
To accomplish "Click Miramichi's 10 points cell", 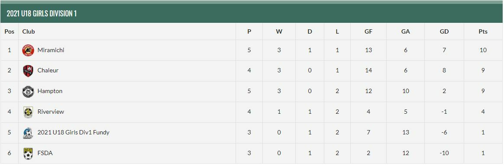I will [483, 50].
